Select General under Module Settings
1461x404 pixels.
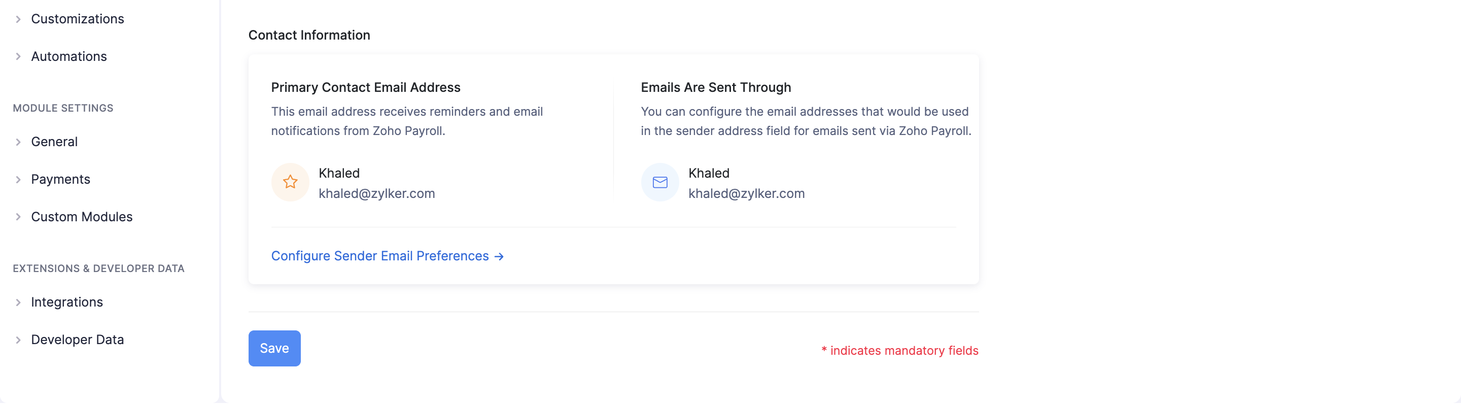tap(54, 142)
